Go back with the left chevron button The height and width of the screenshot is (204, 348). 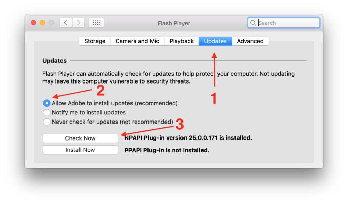pos(66,23)
